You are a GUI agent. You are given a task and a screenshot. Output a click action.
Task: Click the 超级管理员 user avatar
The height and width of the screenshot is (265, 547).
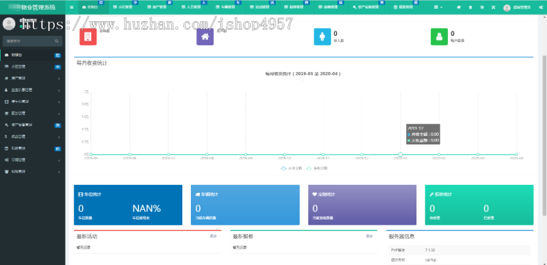507,8
